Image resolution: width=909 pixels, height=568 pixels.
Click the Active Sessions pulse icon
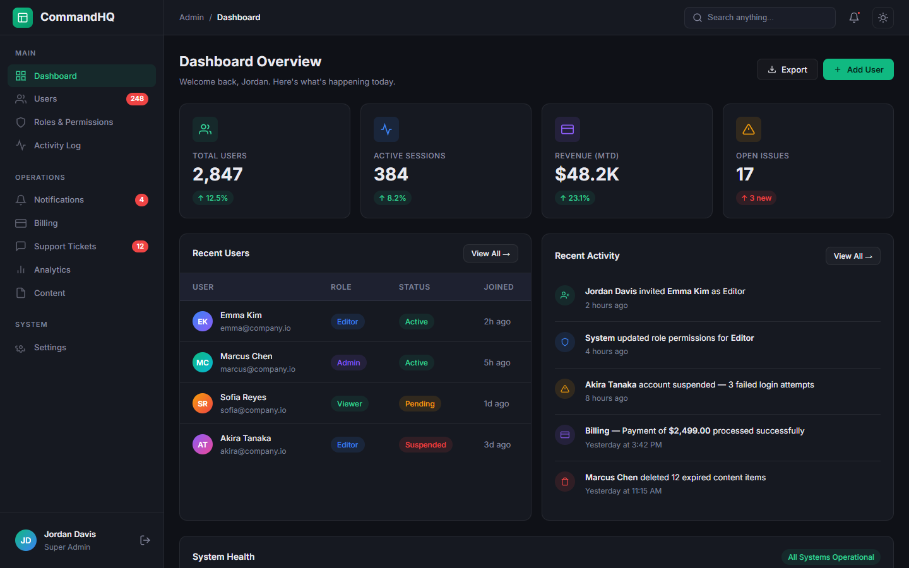[386, 129]
